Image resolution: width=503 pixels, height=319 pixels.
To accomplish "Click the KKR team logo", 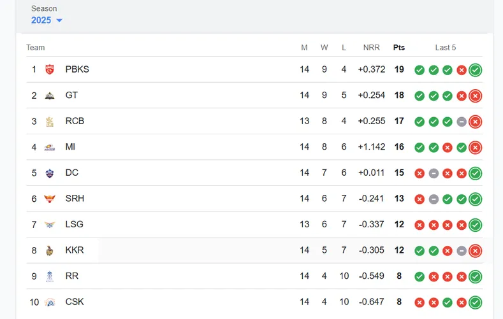I will [50, 250].
